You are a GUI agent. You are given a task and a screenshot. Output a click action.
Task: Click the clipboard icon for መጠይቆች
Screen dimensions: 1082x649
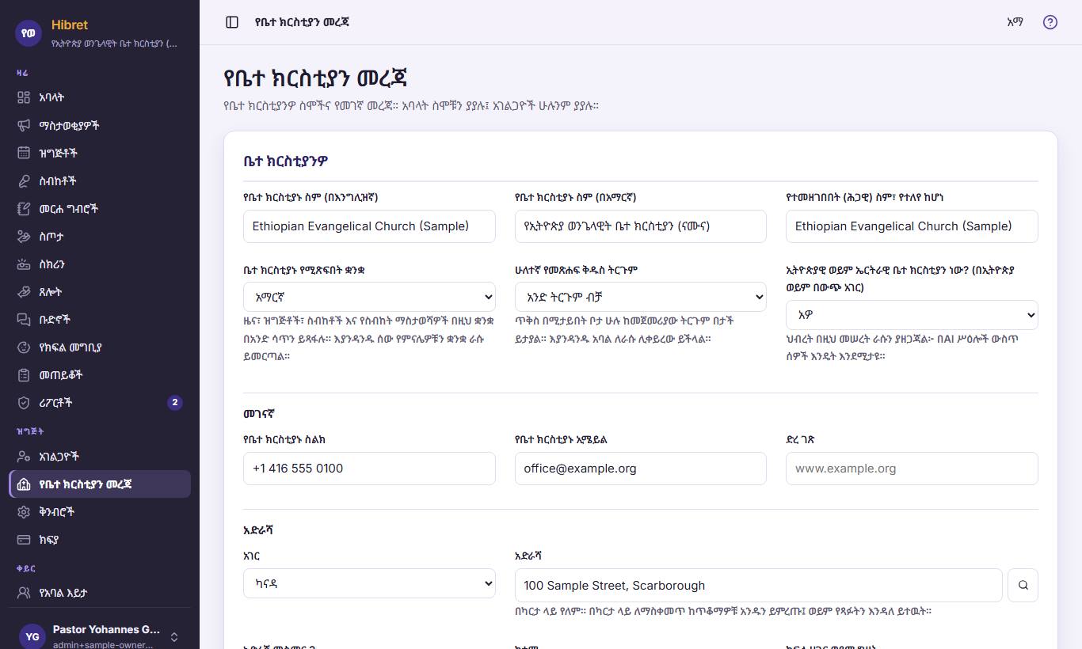click(x=24, y=374)
